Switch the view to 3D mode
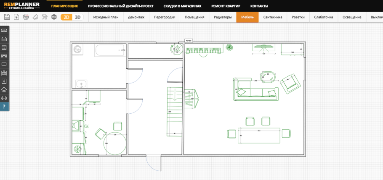 point(77,17)
